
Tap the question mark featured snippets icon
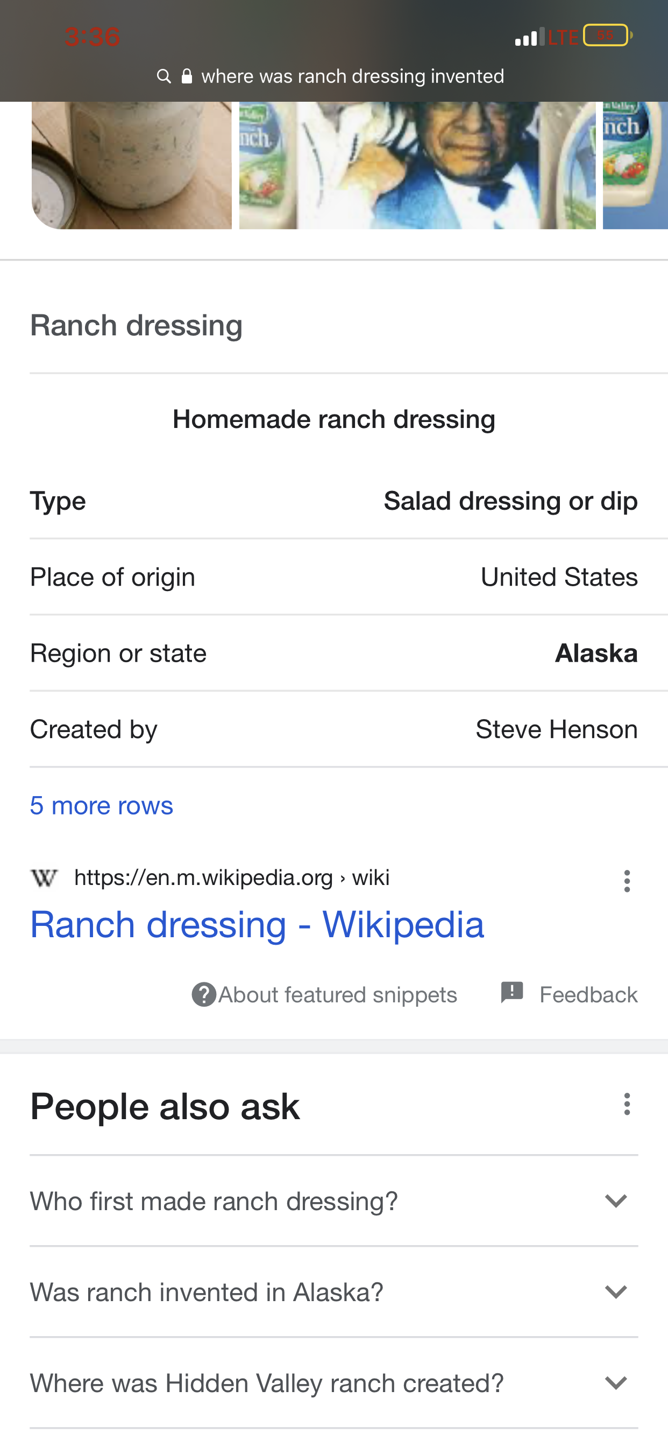(x=204, y=994)
